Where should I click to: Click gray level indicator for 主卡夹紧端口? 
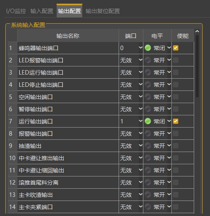148,207
